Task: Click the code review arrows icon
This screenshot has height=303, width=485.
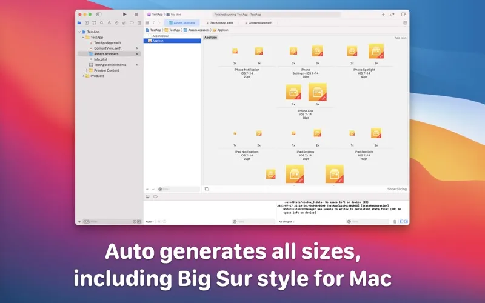Action: click(392, 15)
